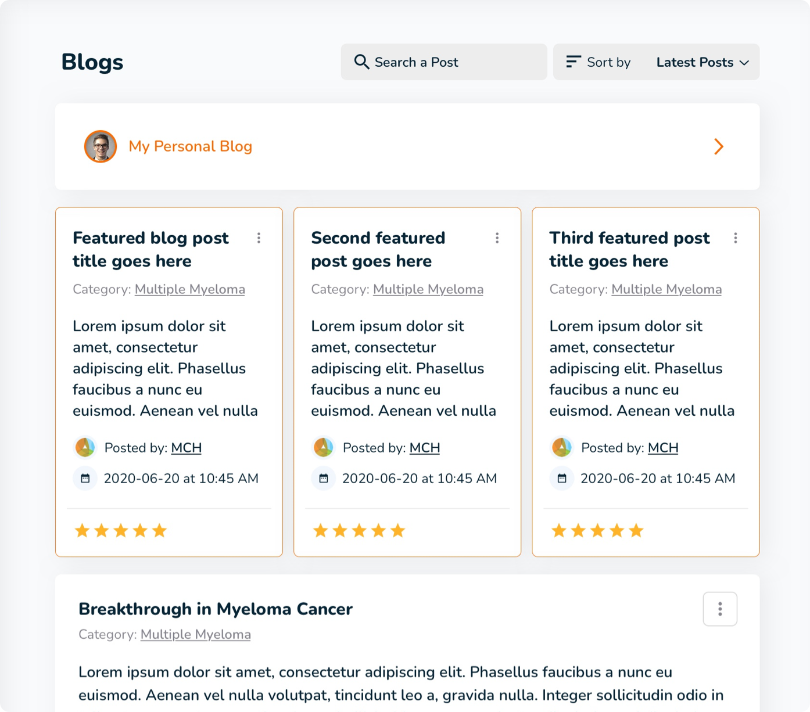Open the kebab menu on Third featured post

click(736, 238)
